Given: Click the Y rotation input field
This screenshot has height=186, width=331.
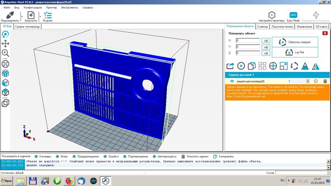Looking at the screenshot, I should point(248,47).
